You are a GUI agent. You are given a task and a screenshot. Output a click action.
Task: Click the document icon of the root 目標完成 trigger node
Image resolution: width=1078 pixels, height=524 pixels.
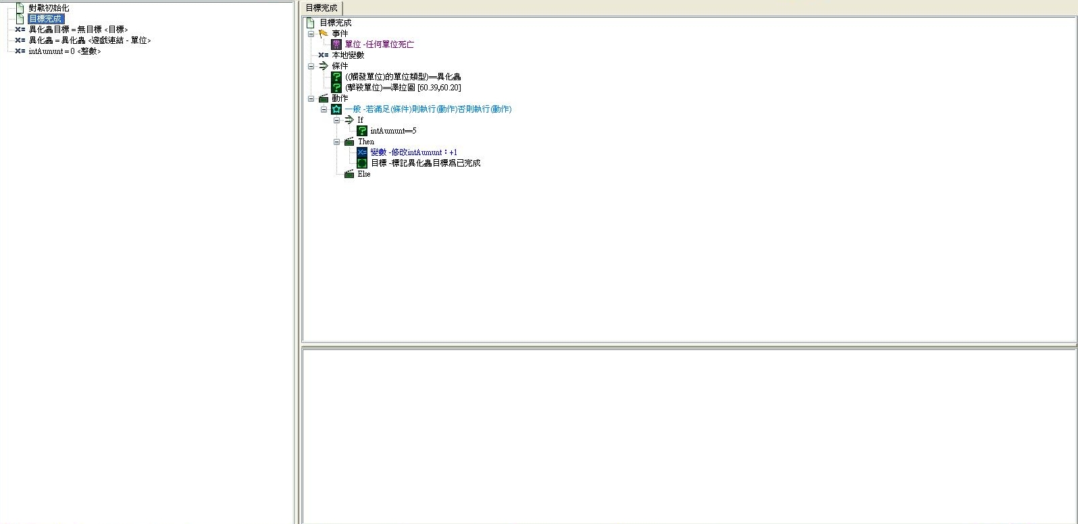(x=311, y=23)
